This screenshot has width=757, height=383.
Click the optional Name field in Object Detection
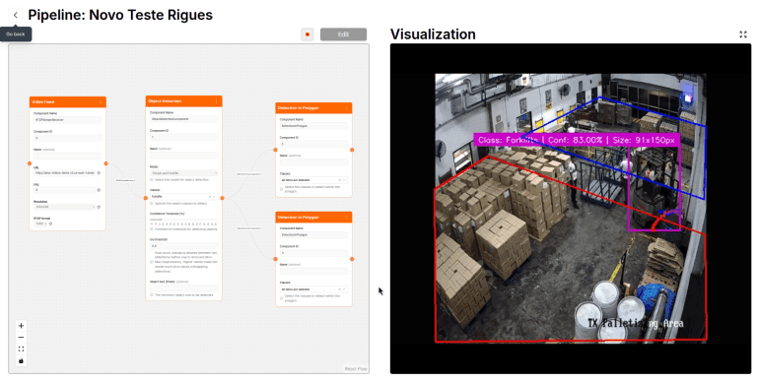(183, 155)
